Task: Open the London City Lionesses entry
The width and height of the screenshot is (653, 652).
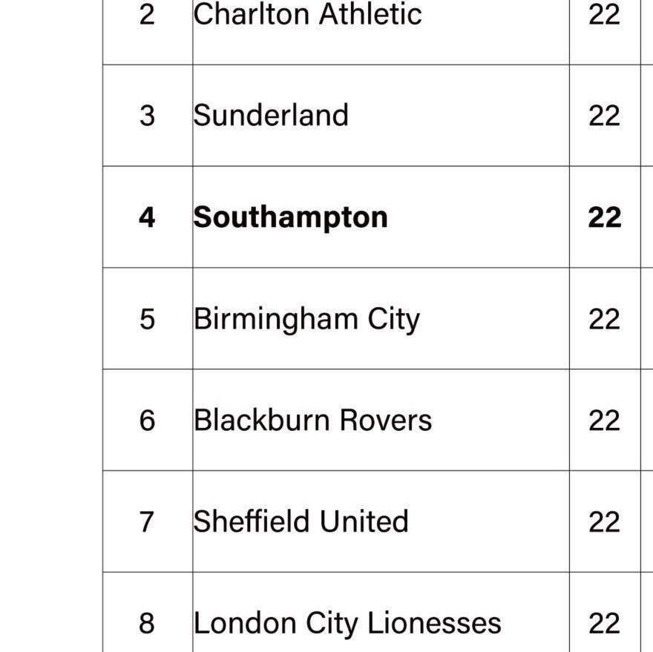Action: coord(347,623)
